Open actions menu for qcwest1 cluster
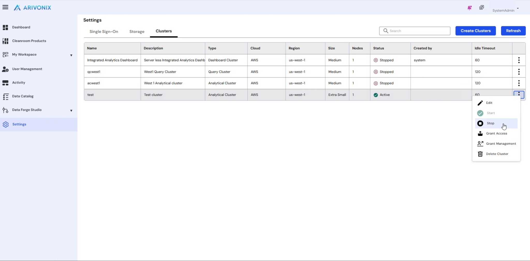The width and height of the screenshot is (530, 261). click(x=519, y=72)
